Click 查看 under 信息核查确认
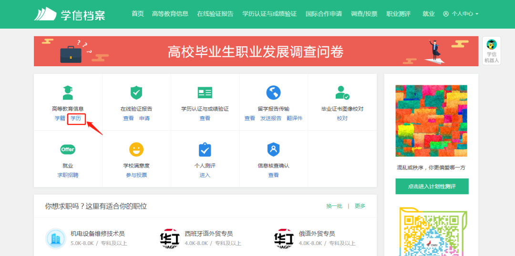 273,175
